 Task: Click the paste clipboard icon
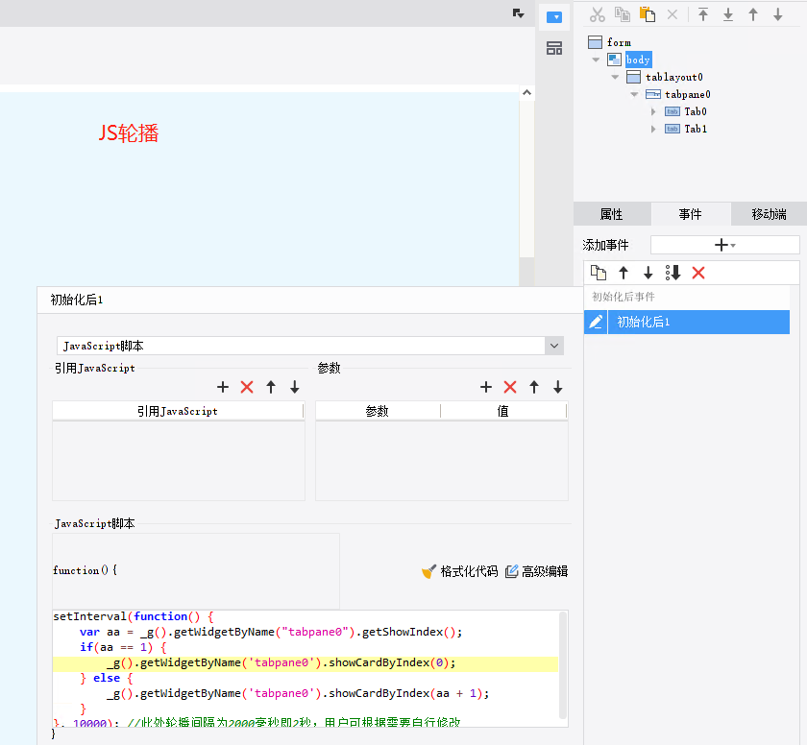pos(648,14)
